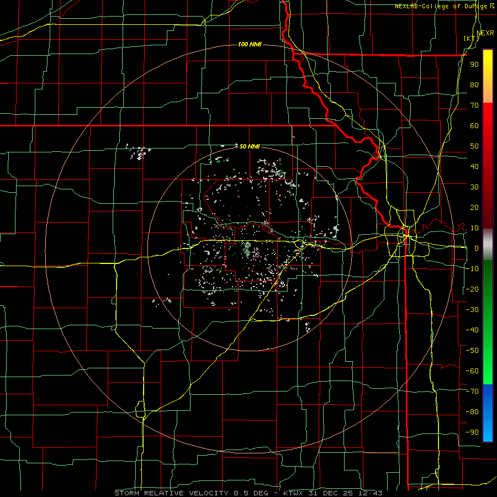497x497 pixels.
Task: Click the [KT] units label
Action: [x=472, y=38]
